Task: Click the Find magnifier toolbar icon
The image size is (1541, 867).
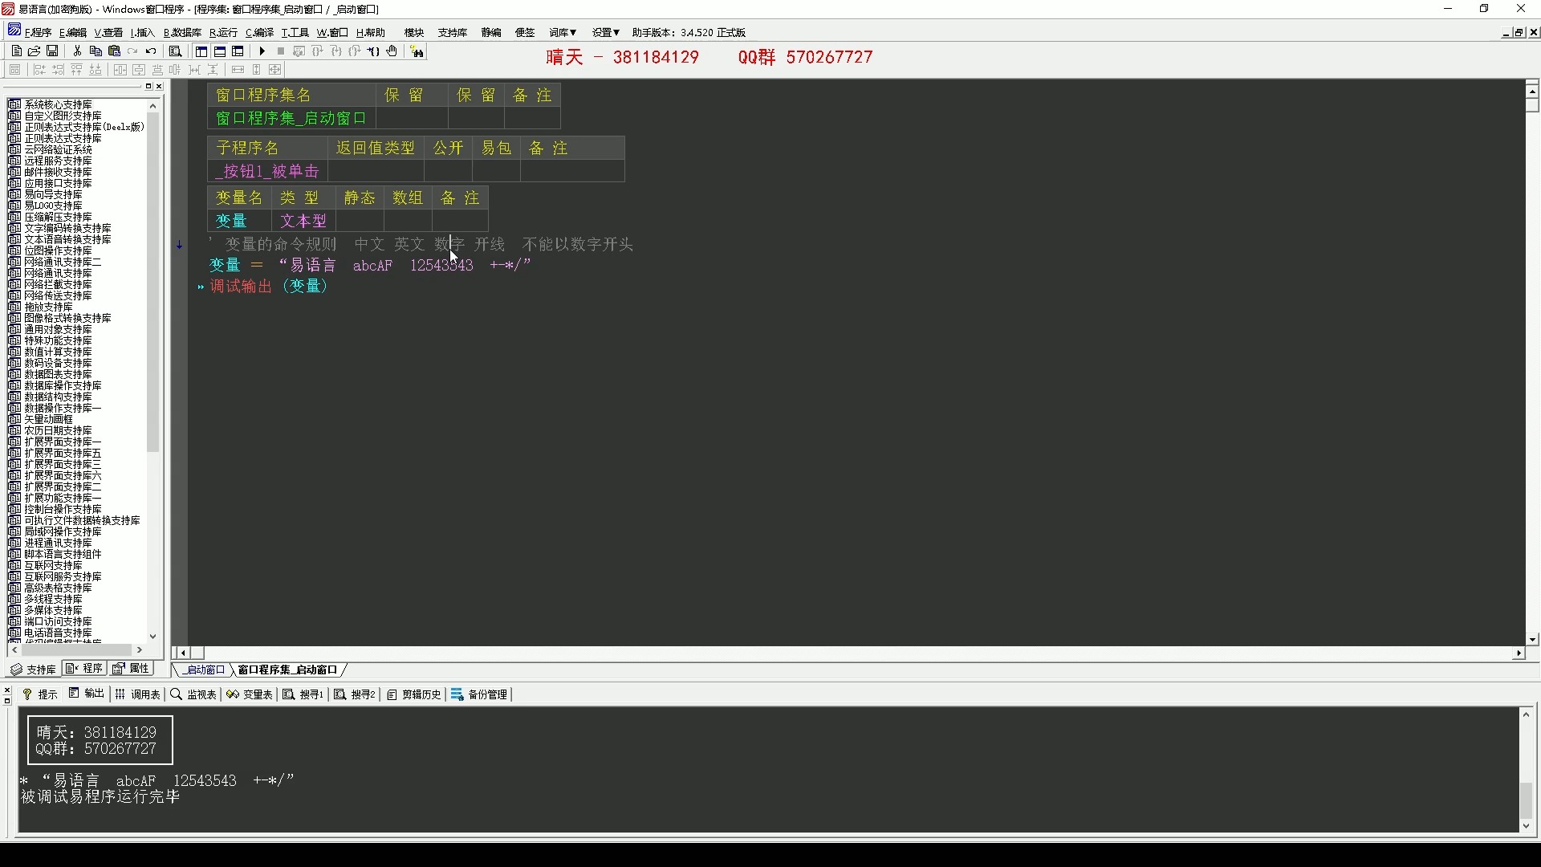Action: [175, 51]
